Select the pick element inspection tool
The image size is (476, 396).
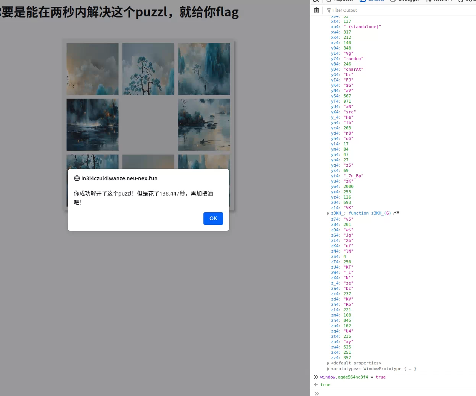(x=316, y=1)
